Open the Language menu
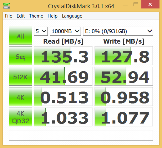Viewport: 162px width, 148px height. coord(72,16)
